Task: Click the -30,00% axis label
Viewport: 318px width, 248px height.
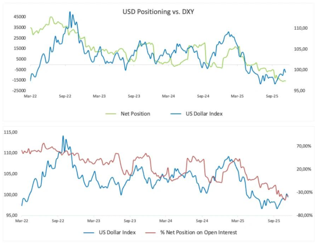Action: (x=303, y=192)
